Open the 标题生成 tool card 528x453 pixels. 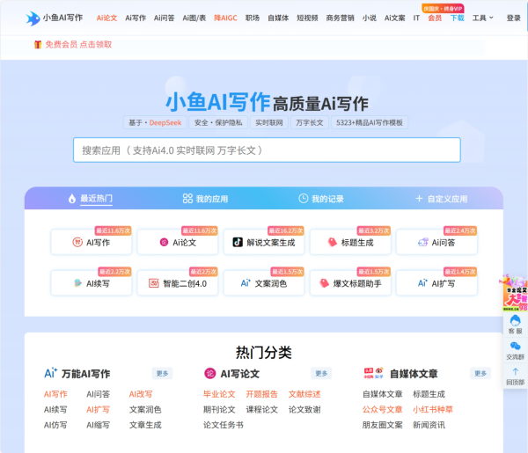coord(350,242)
